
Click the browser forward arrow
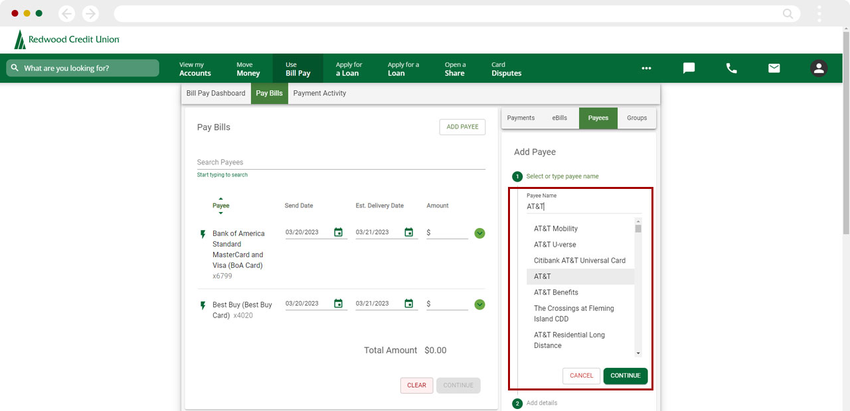pos(90,13)
